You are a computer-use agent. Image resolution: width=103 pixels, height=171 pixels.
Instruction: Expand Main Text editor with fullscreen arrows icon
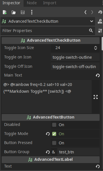tap(96, 97)
